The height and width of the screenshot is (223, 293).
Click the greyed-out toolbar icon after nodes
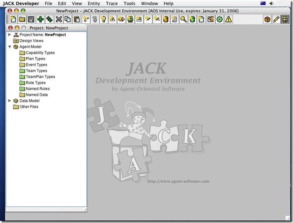point(95,19)
